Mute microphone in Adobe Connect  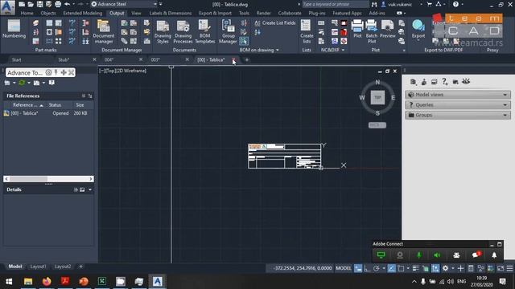pyautogui.click(x=418, y=255)
